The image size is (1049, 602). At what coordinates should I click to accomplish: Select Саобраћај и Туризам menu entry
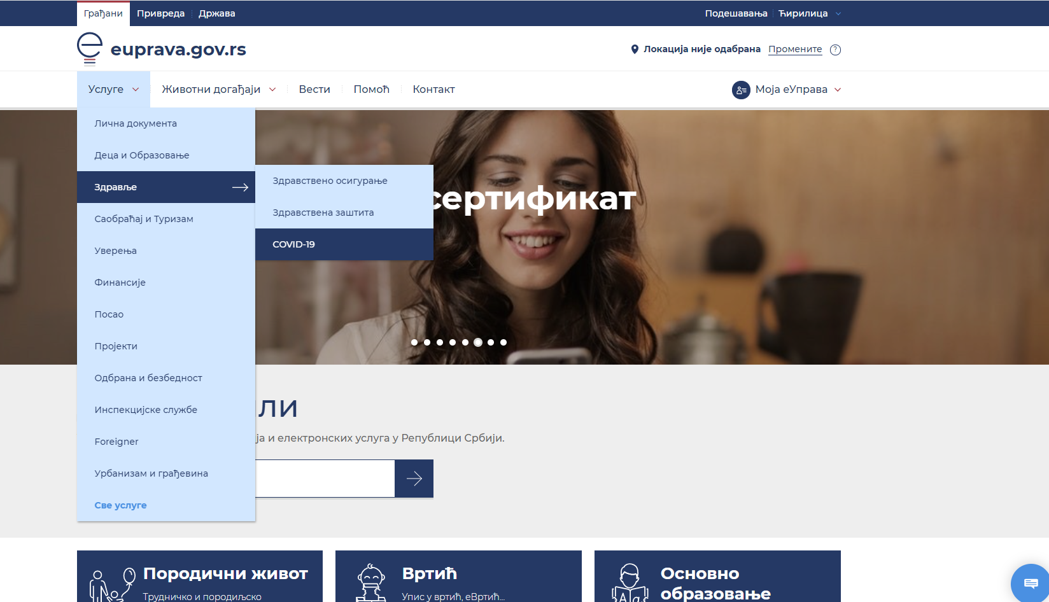click(166, 219)
